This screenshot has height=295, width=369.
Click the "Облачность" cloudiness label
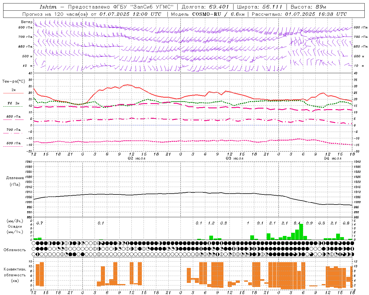15,250
